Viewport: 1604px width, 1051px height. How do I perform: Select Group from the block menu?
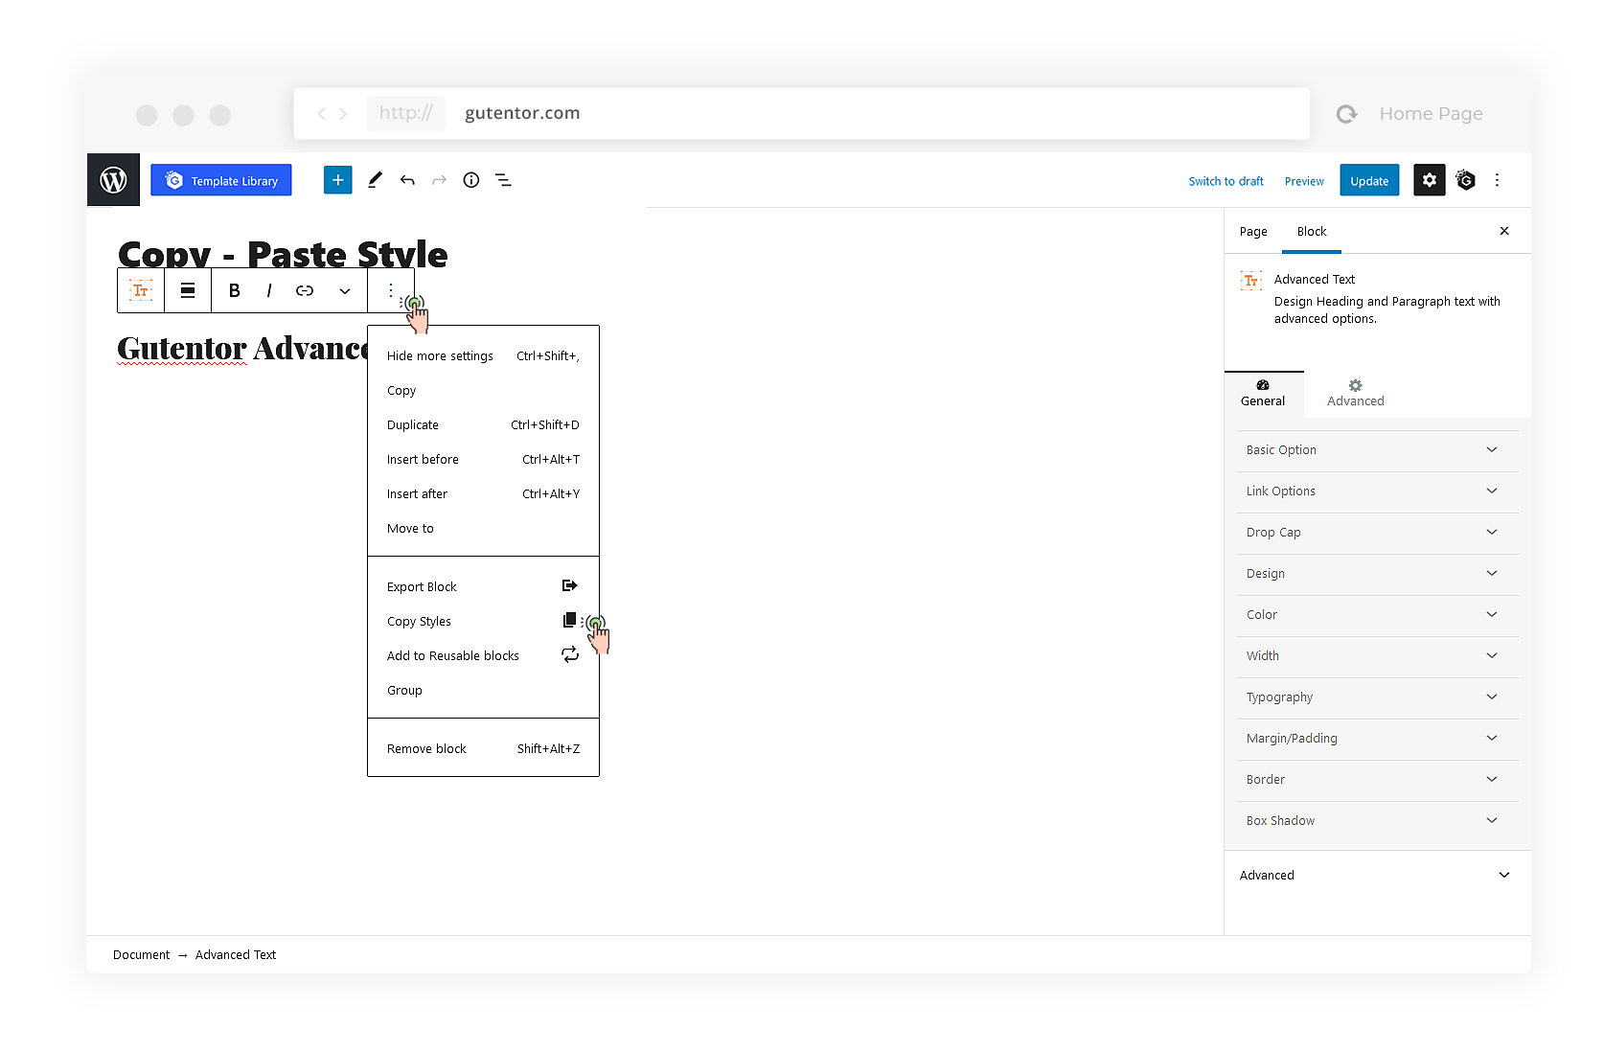click(483, 690)
